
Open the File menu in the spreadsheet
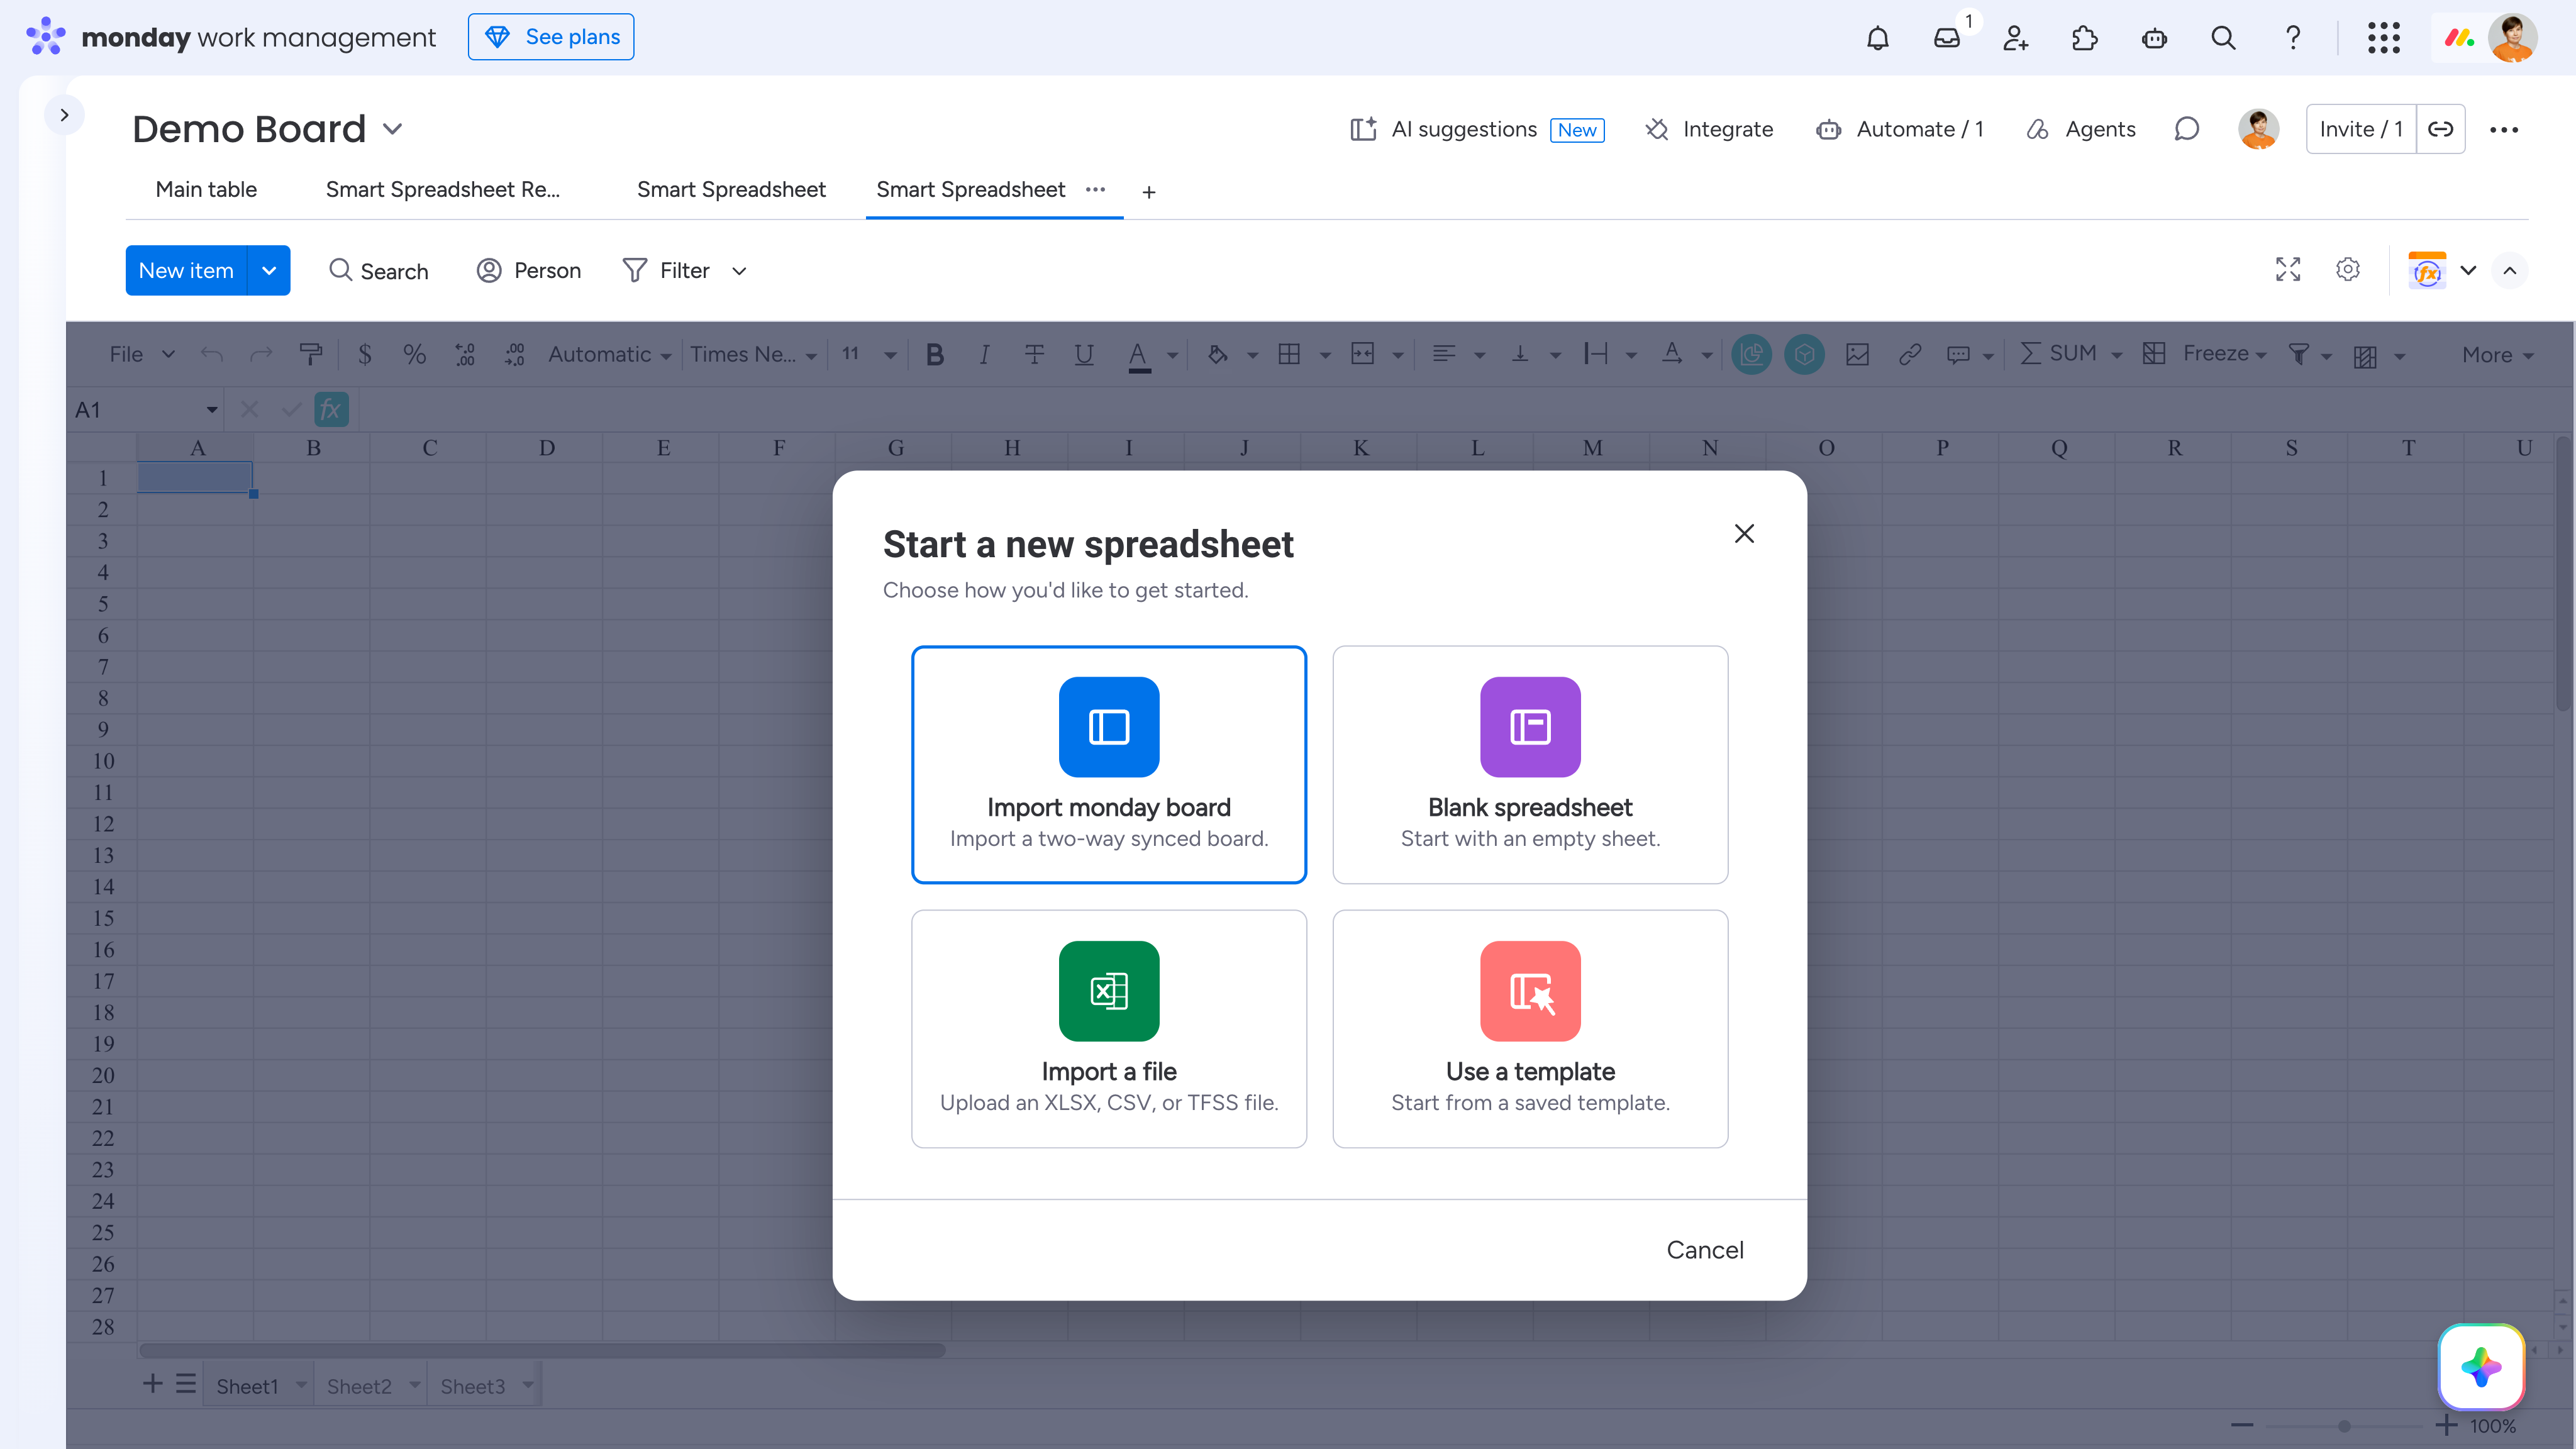point(141,354)
